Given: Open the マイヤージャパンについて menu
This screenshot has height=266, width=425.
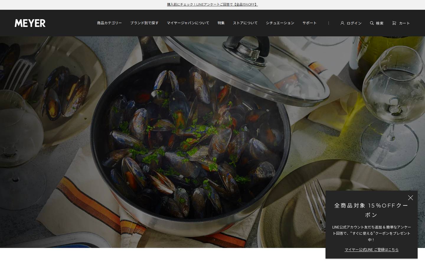Looking at the screenshot, I should [x=188, y=23].
